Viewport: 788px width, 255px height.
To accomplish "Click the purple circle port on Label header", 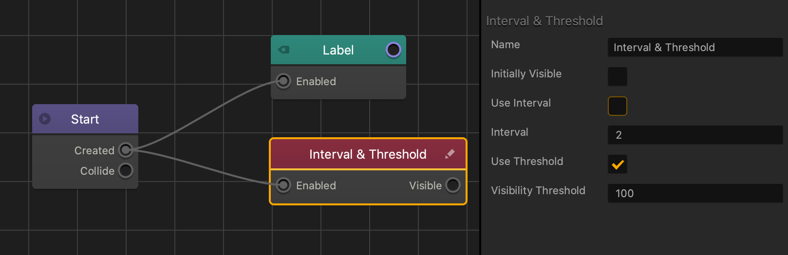I will tap(393, 50).
